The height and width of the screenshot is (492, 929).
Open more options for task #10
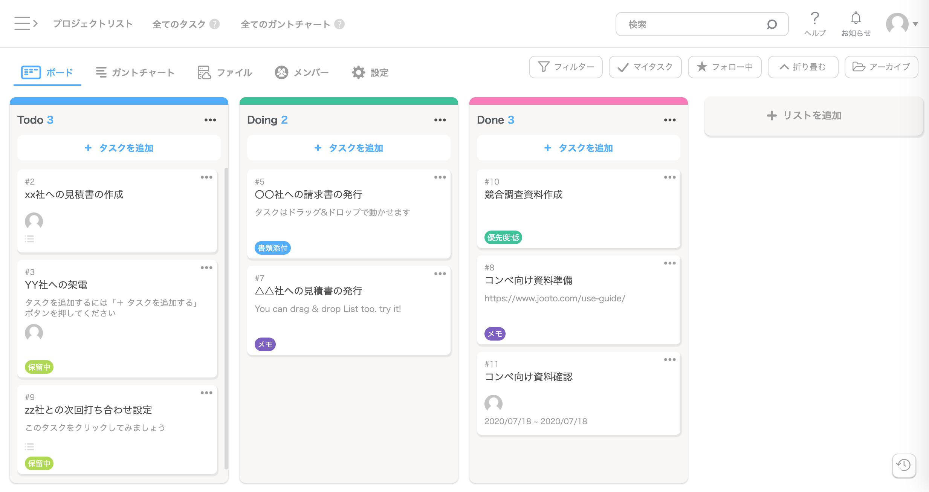670,177
